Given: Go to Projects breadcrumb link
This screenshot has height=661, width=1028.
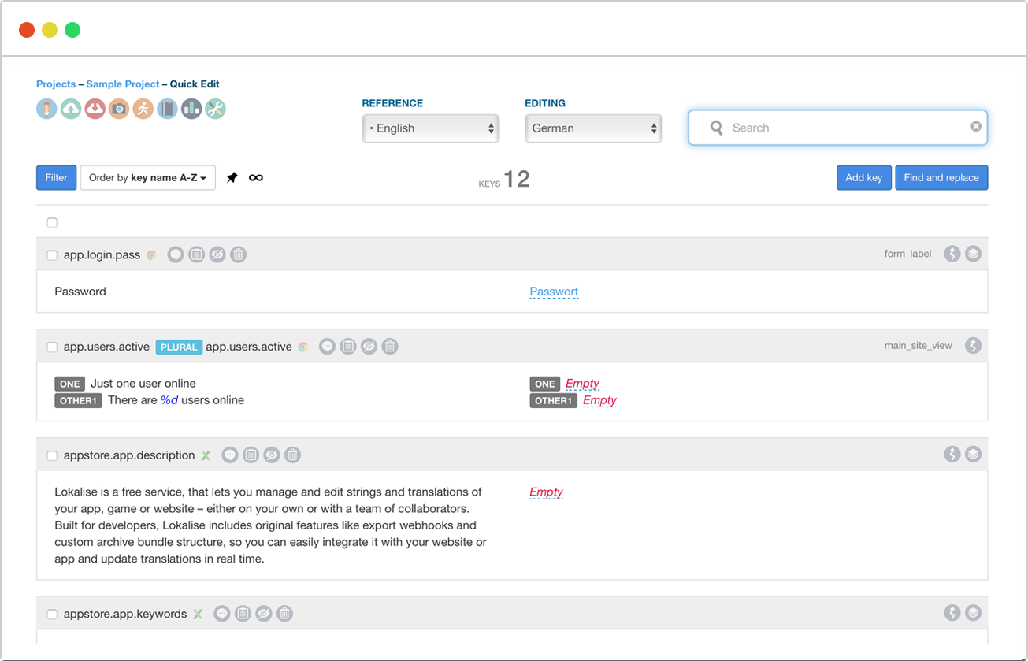Looking at the screenshot, I should (56, 84).
